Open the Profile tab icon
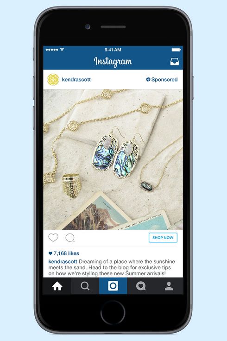 tap(169, 286)
